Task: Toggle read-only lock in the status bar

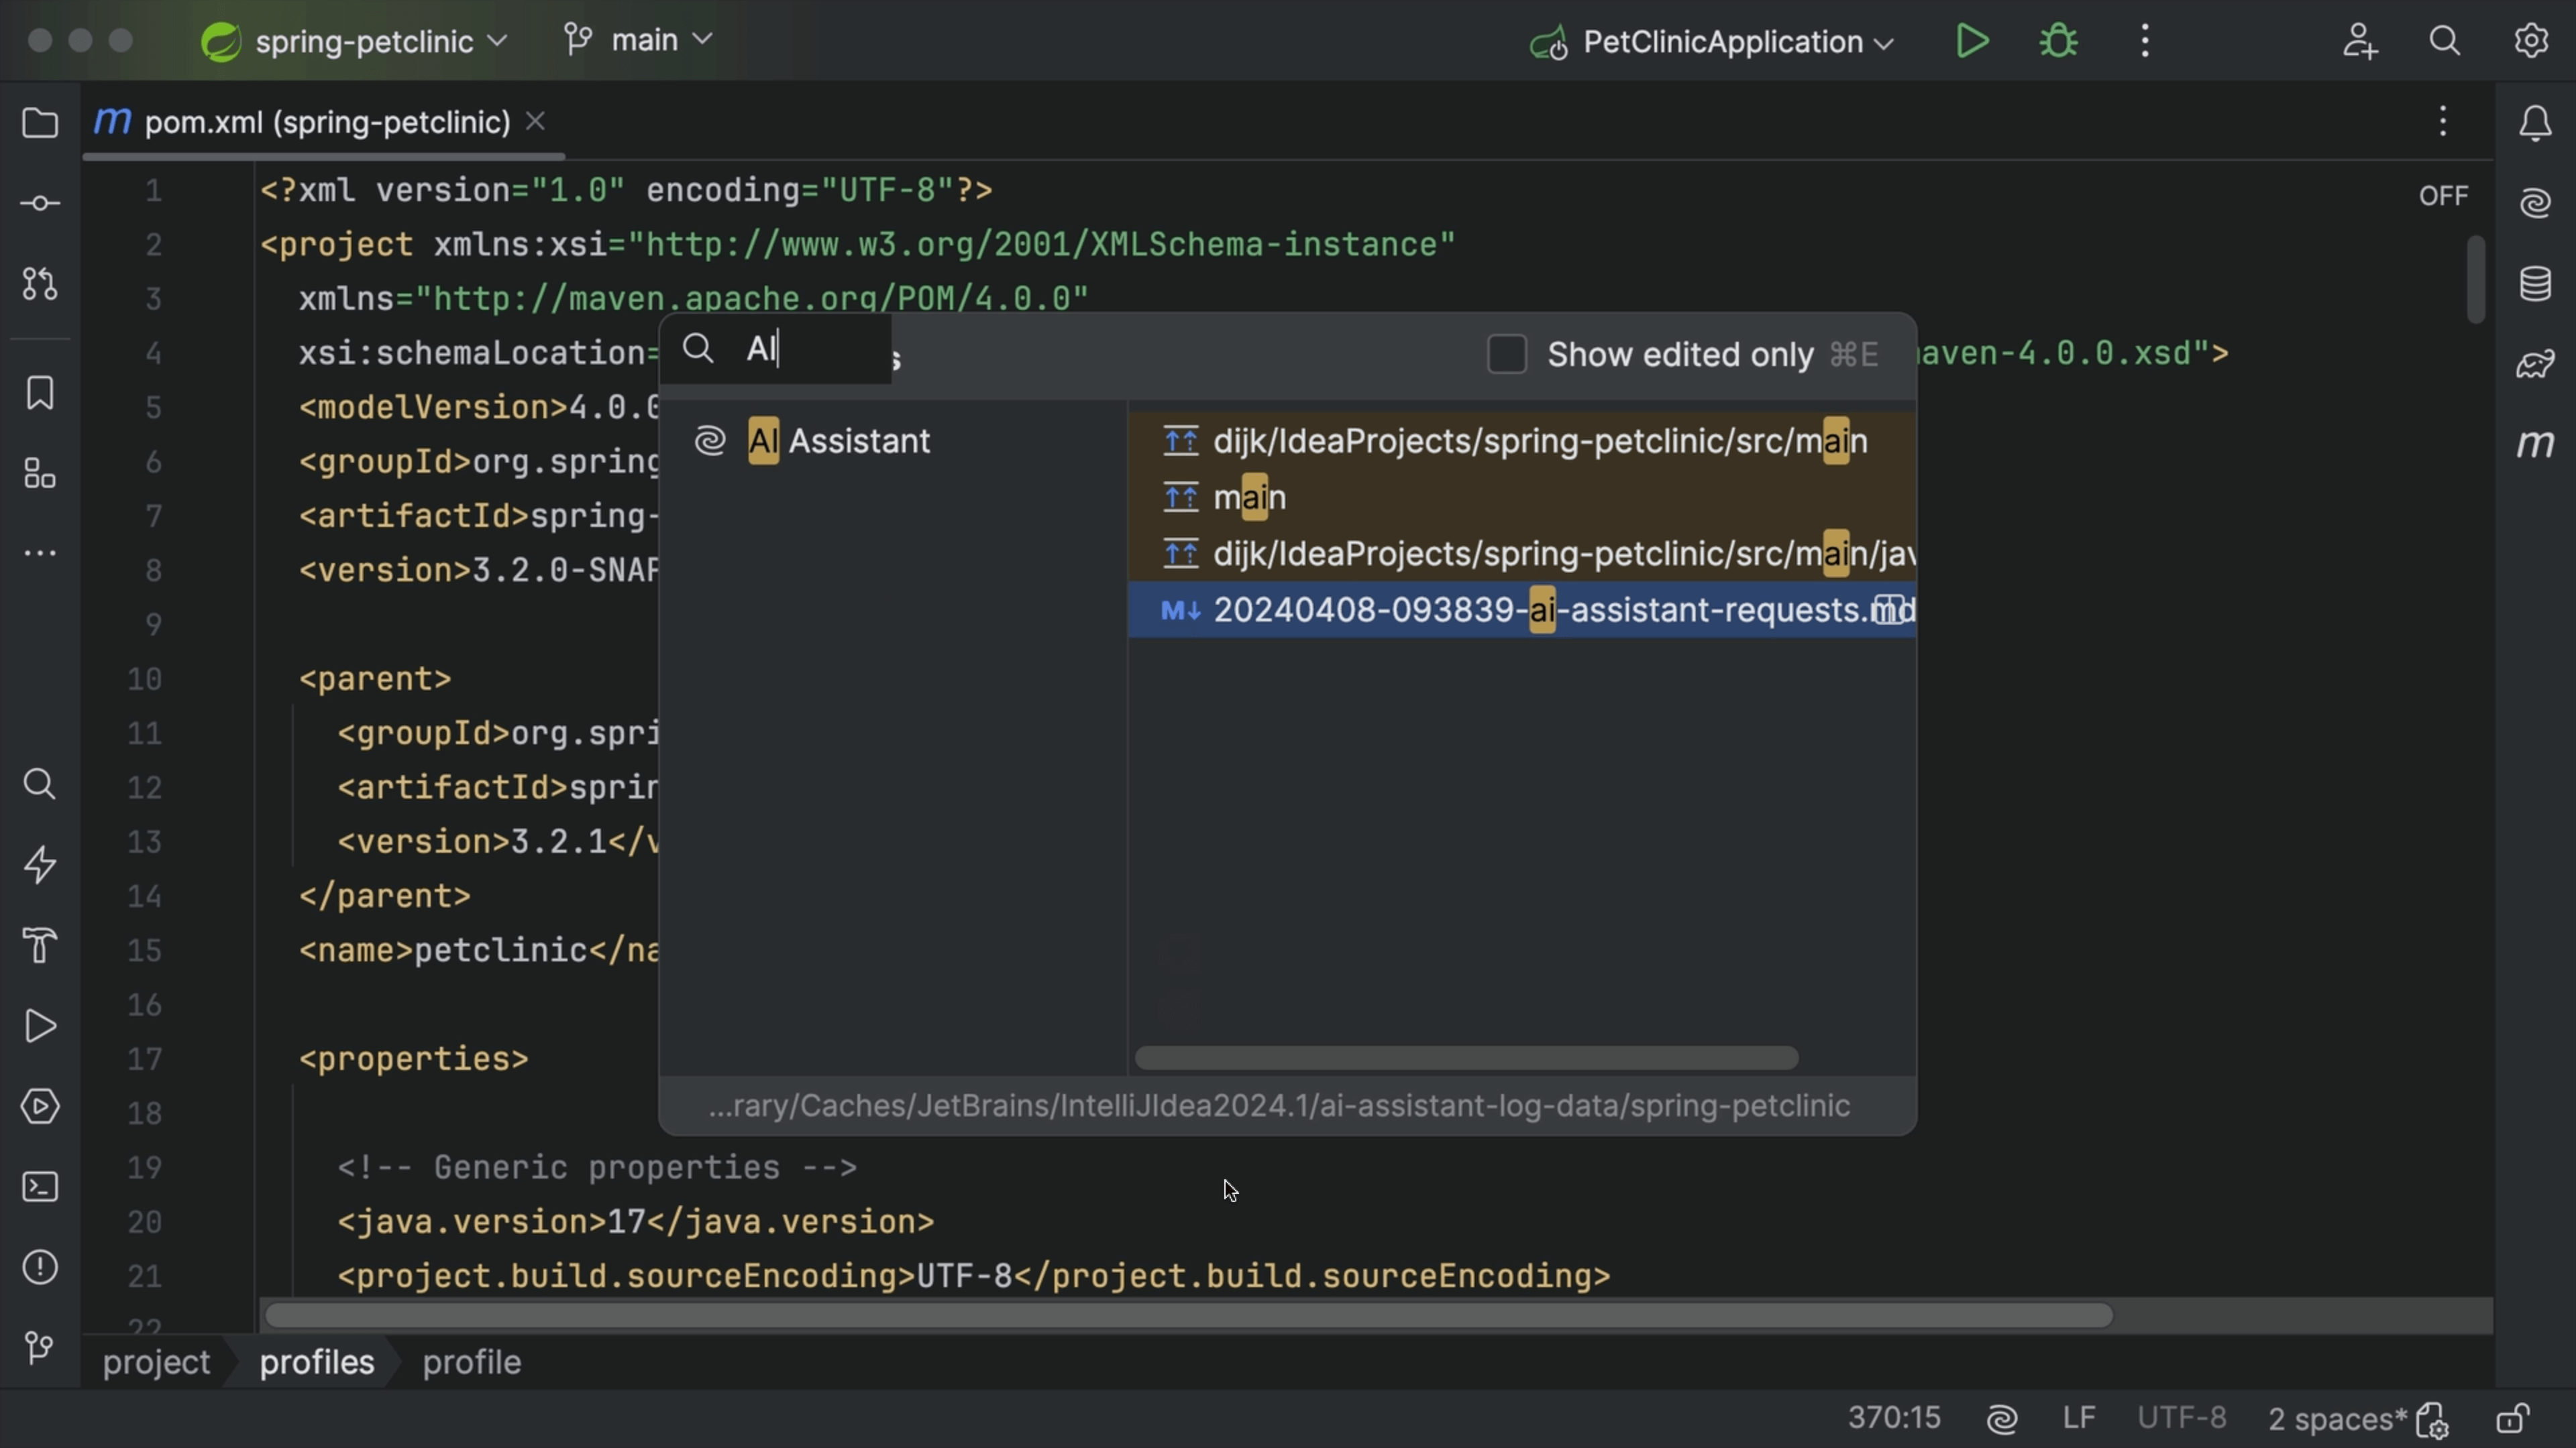Action: (x=2512, y=1418)
